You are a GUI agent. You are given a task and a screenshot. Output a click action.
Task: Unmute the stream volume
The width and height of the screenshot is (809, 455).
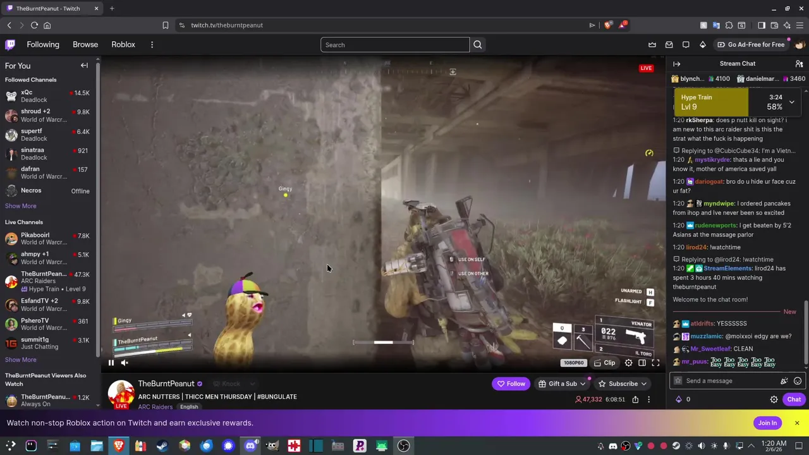125,363
